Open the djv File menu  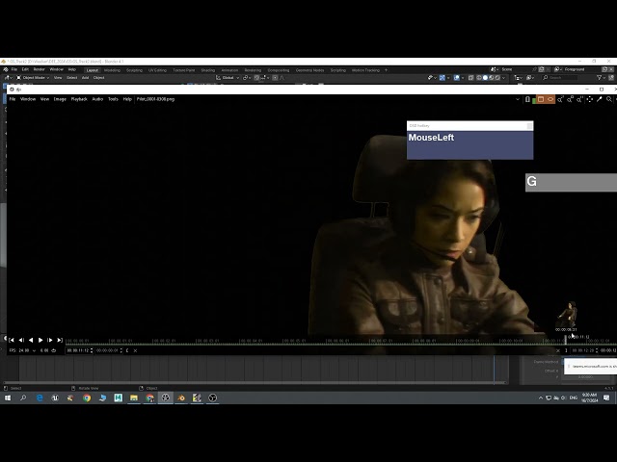[x=13, y=99]
